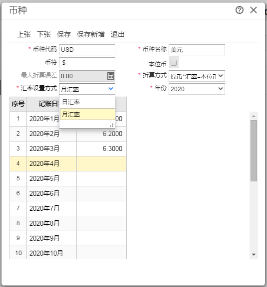
Task: Click 上张 to go to previous record
Action: tap(24, 34)
